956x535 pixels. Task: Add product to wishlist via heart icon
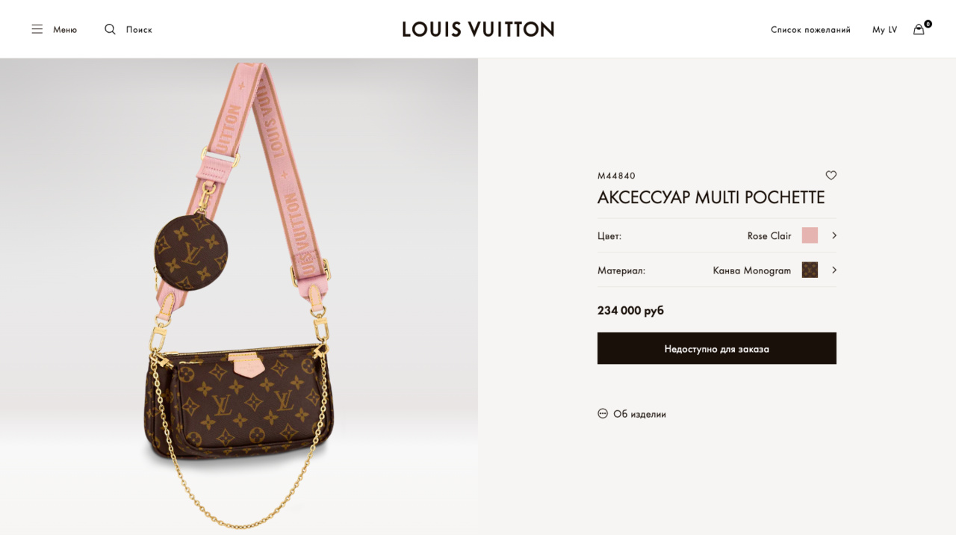pyautogui.click(x=831, y=176)
